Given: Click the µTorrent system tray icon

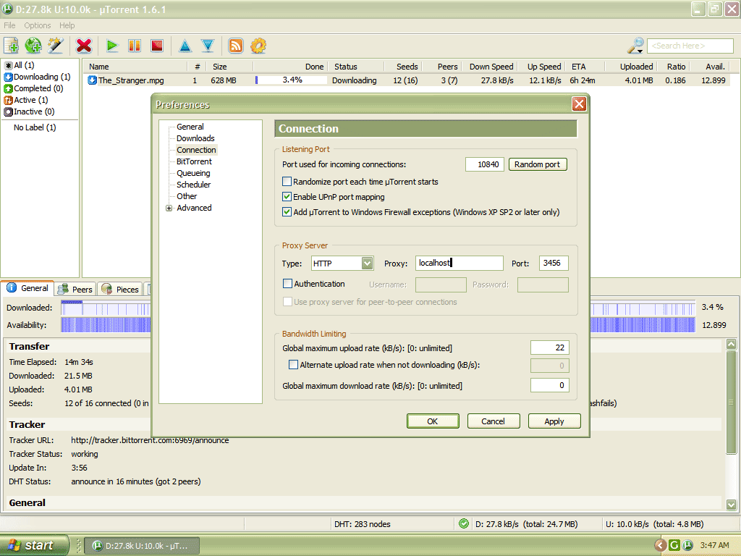Looking at the screenshot, I should pos(687,545).
